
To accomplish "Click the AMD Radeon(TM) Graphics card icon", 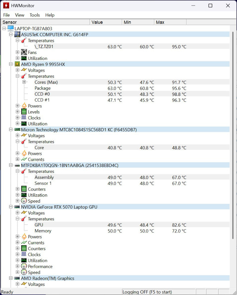I will [x=17, y=278].
